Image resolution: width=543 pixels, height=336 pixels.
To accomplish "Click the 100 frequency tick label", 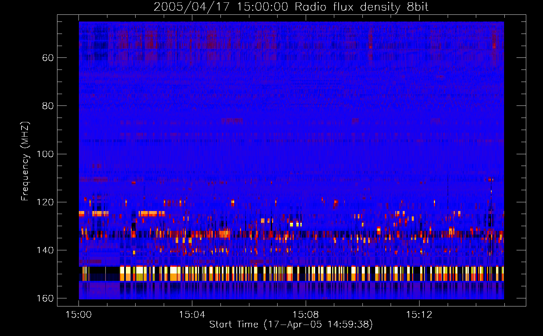I will click(45, 154).
